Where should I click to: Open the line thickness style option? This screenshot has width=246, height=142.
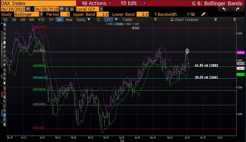click(5, 97)
